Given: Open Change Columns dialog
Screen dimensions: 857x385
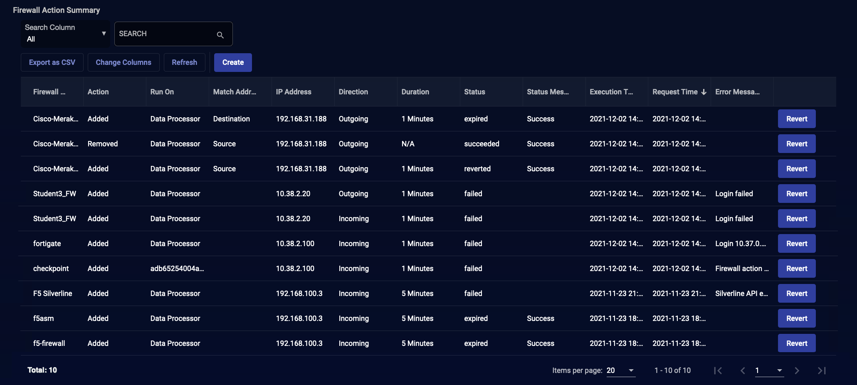Looking at the screenshot, I should click(123, 62).
